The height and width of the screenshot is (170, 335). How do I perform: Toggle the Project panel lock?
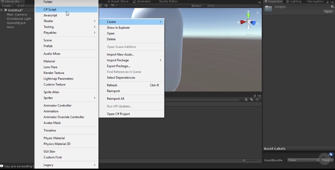coord(255,95)
